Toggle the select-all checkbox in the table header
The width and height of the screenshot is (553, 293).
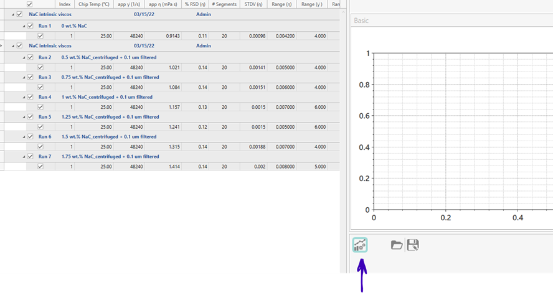29,4
